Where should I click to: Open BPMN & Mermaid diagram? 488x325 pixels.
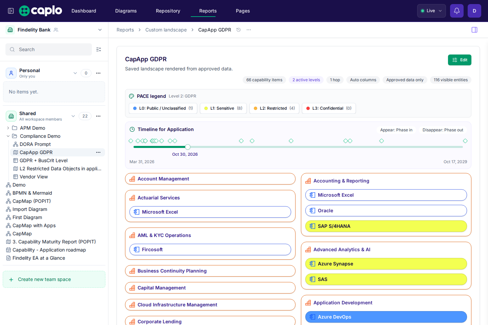coord(32,193)
